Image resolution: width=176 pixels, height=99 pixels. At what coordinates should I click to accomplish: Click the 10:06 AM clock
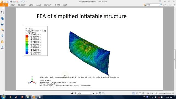tap(169, 97)
